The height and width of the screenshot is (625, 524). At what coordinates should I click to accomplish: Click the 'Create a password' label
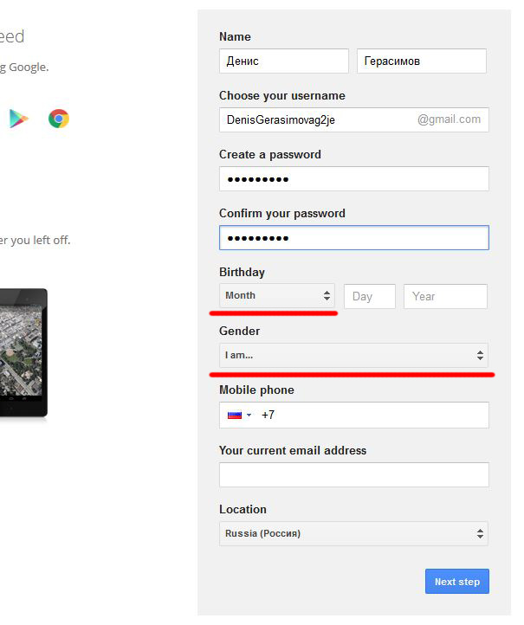point(270,154)
